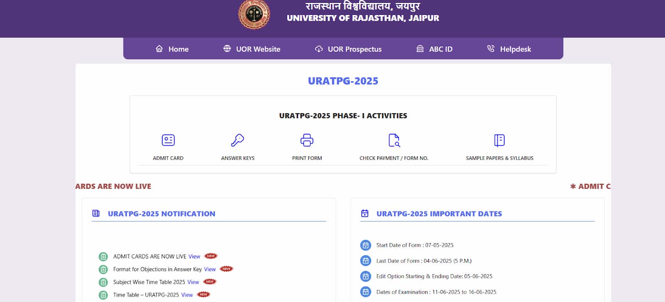665x302 pixels.
Task: Click the URATPG-2025 PHASE- I ACTIVITIES heading
Action: tap(343, 116)
